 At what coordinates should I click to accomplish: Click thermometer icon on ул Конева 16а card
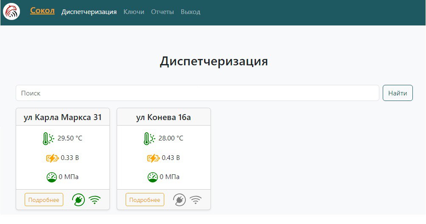(x=149, y=138)
